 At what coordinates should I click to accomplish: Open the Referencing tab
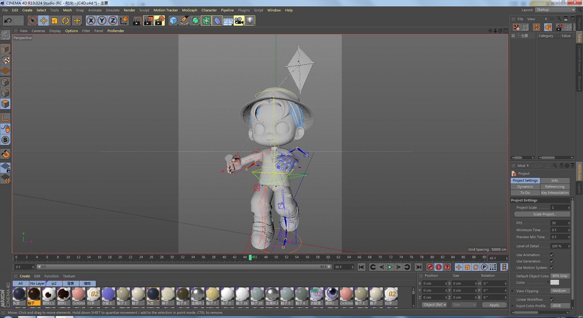(x=555, y=187)
